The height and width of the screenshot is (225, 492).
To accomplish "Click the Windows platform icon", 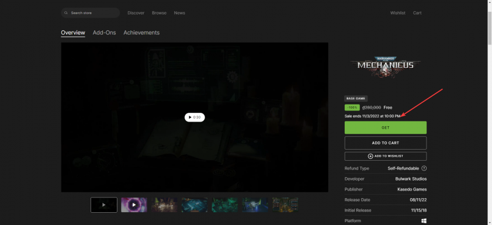I will point(424,220).
